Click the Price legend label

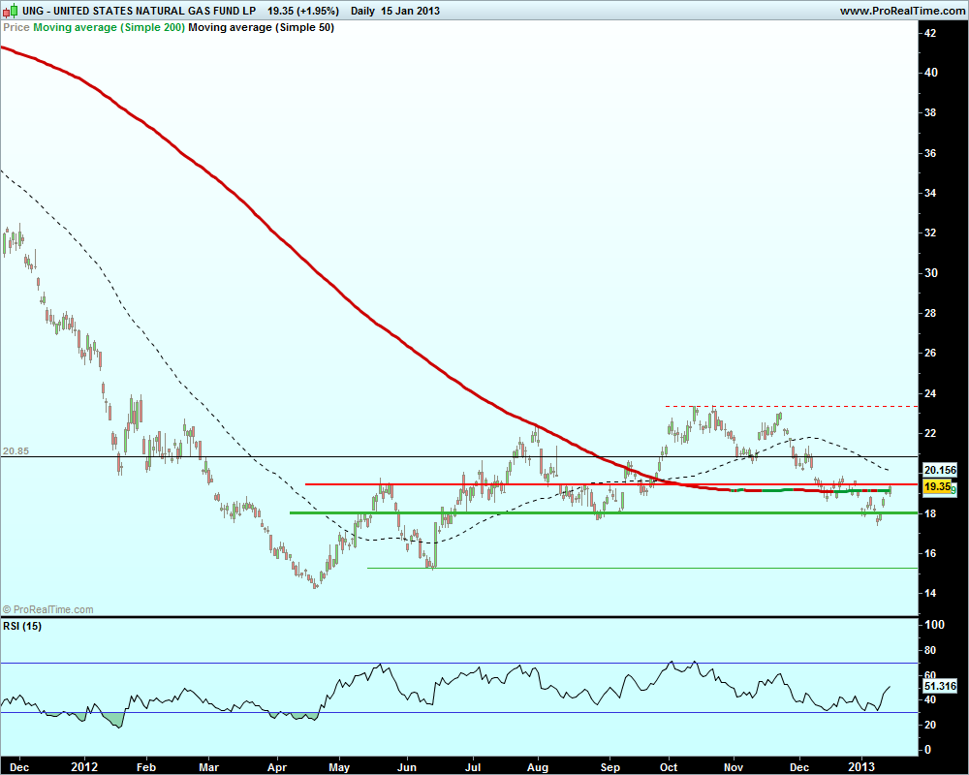[16, 27]
